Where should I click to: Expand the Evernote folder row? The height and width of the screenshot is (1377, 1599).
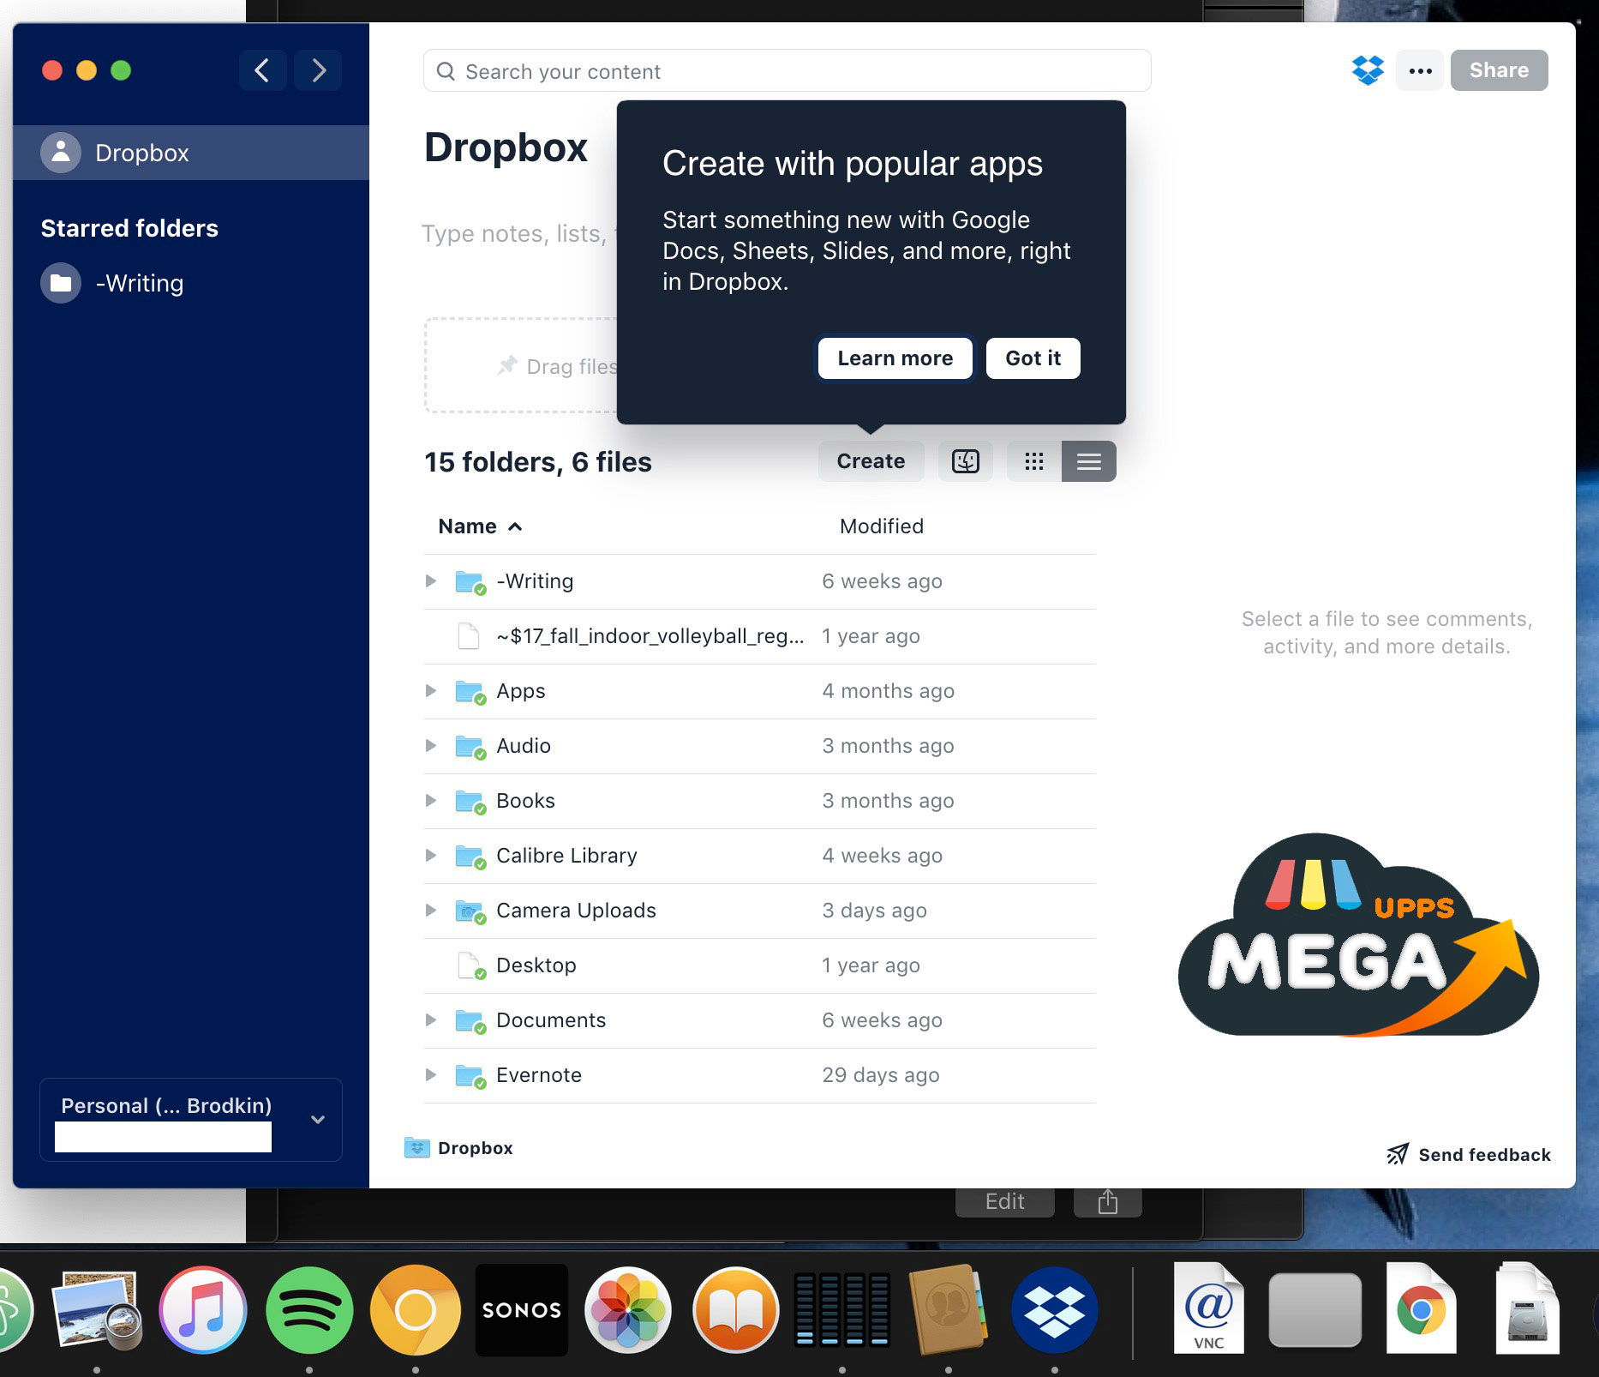pos(431,1075)
